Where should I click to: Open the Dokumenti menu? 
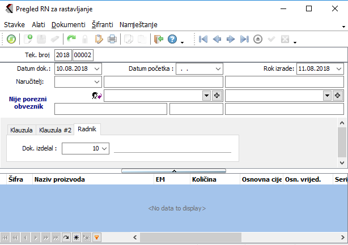68,25
